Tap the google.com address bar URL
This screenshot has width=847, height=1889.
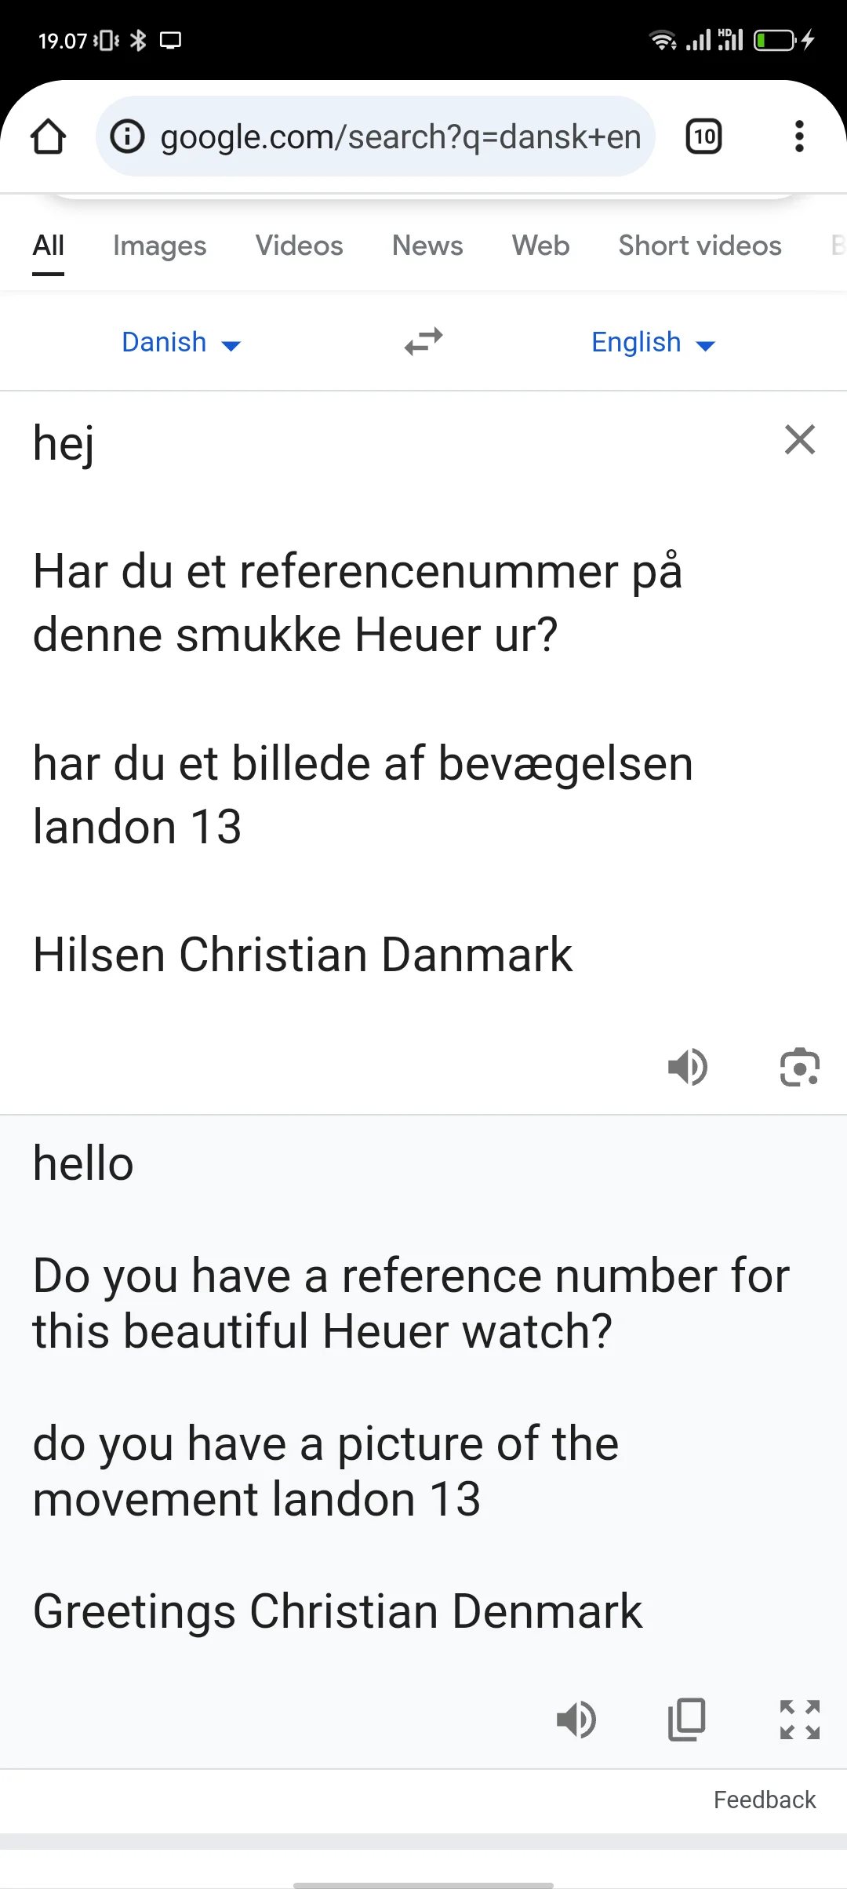click(400, 136)
